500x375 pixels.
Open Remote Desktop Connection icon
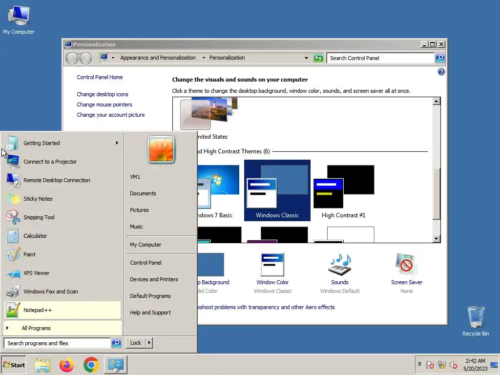coord(13,180)
